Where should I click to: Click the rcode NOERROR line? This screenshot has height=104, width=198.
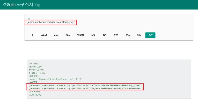coord(36,70)
